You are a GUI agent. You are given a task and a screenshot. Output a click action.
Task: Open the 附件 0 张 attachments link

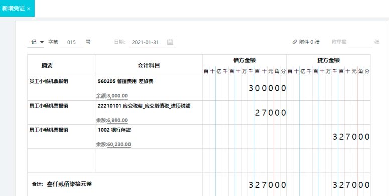pyautogui.click(x=309, y=42)
